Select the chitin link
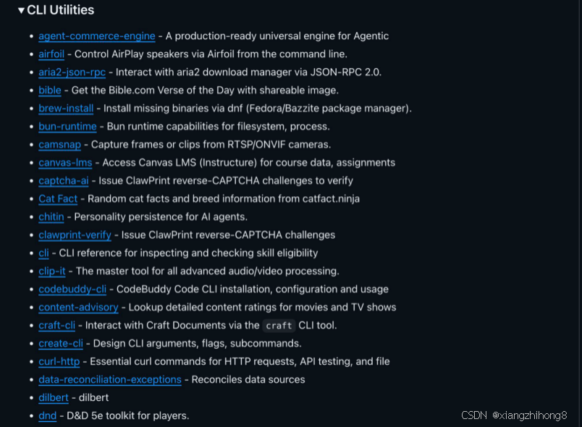This screenshot has width=582, height=427. [51, 217]
